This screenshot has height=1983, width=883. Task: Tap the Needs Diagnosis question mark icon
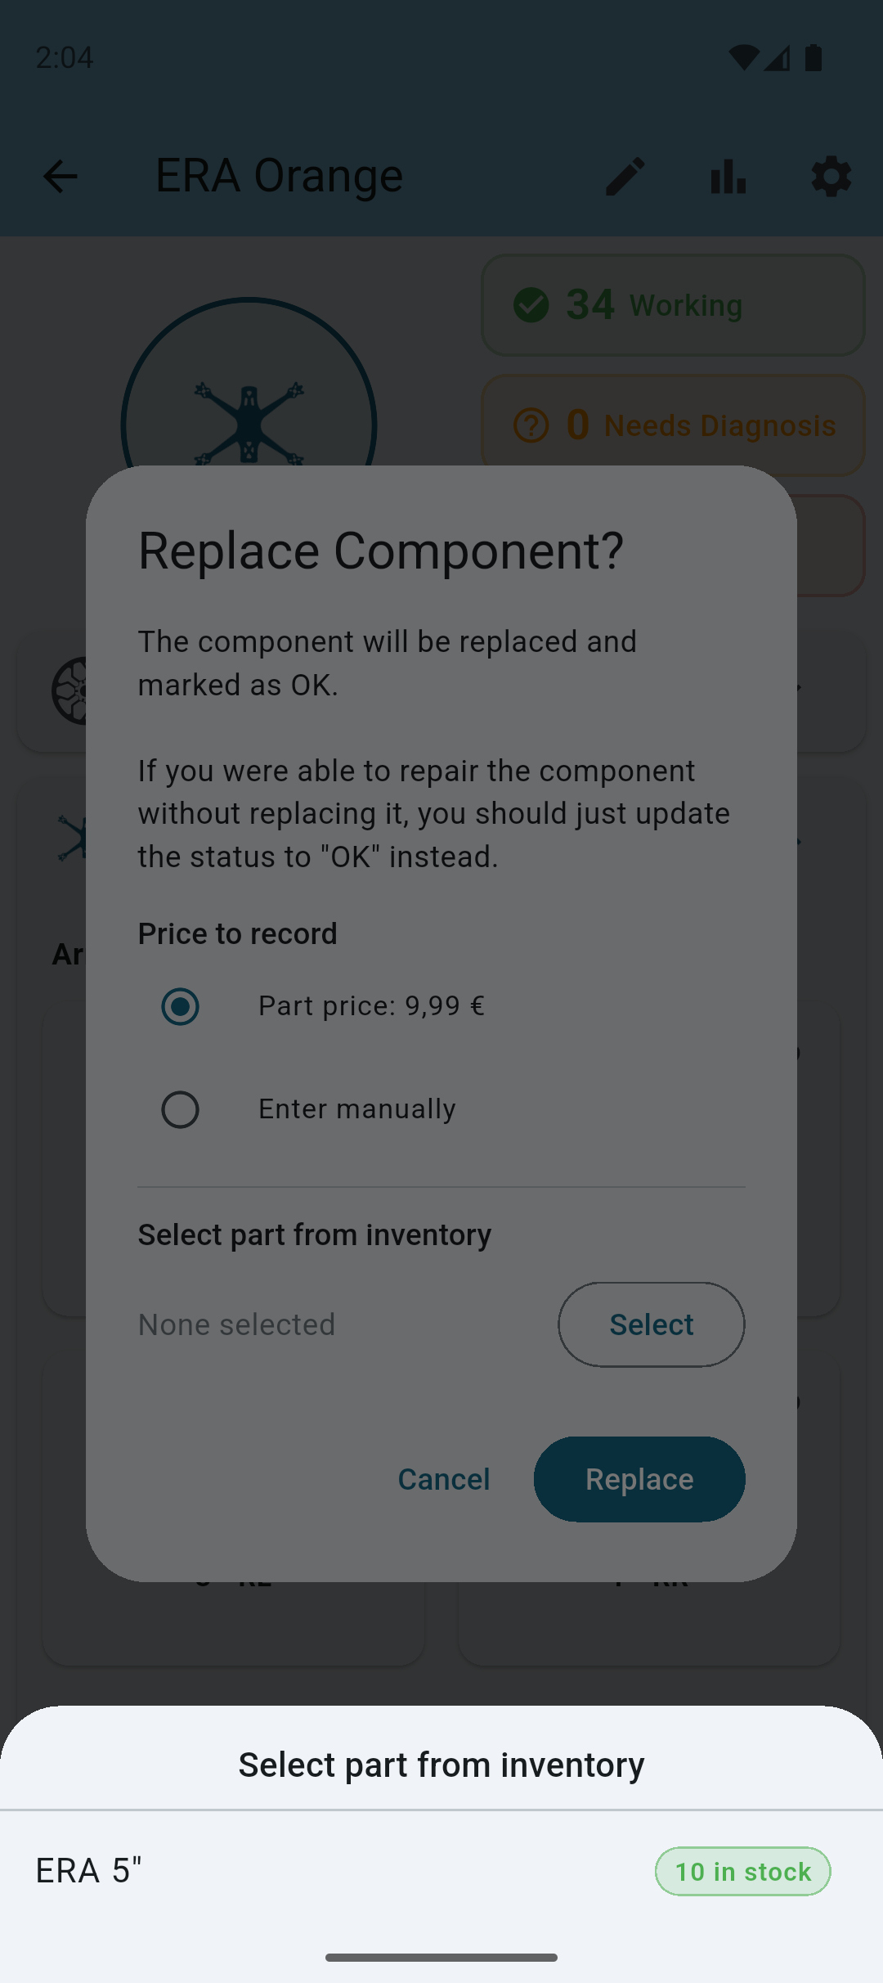[531, 425]
